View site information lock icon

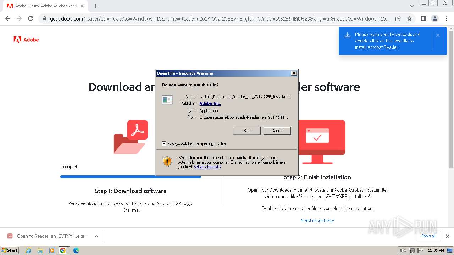44,19
